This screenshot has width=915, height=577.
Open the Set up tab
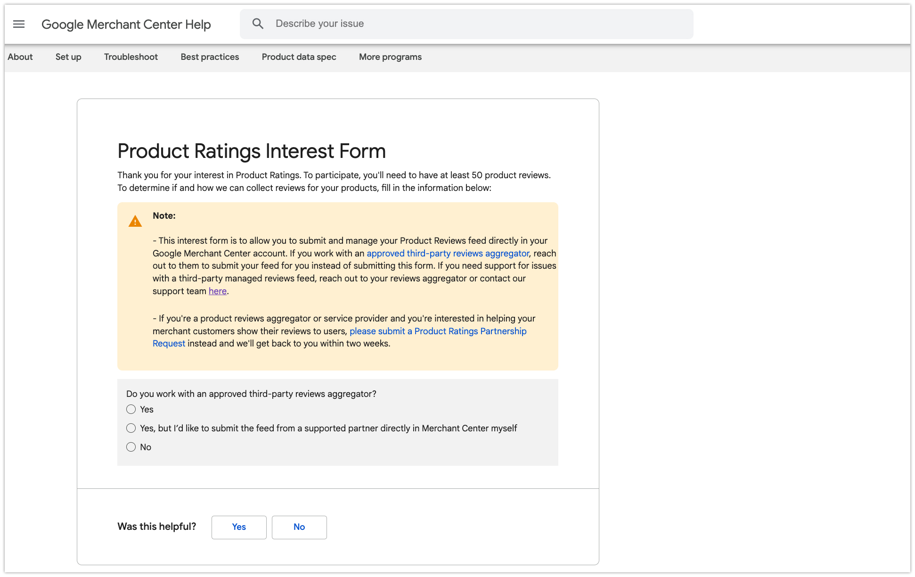[68, 57]
